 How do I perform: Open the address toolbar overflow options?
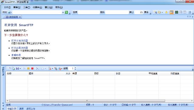[70, 13]
